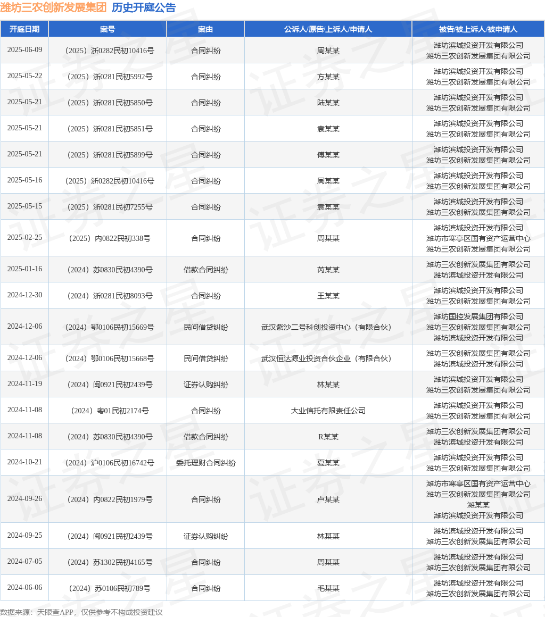Image resolution: width=545 pixels, height=617 pixels.
Task: Select case number 苏0106民初789号
Action: [x=110, y=589]
